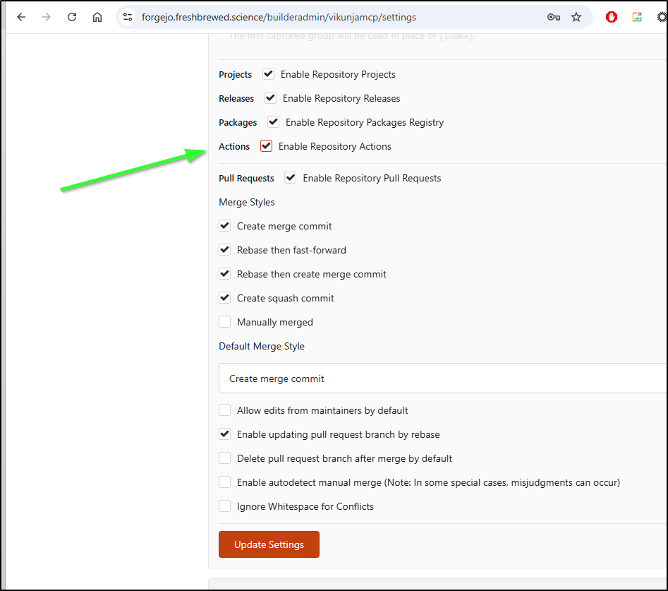
Task: Tick Ignore Whitespace for Conflicts
Action: point(225,506)
